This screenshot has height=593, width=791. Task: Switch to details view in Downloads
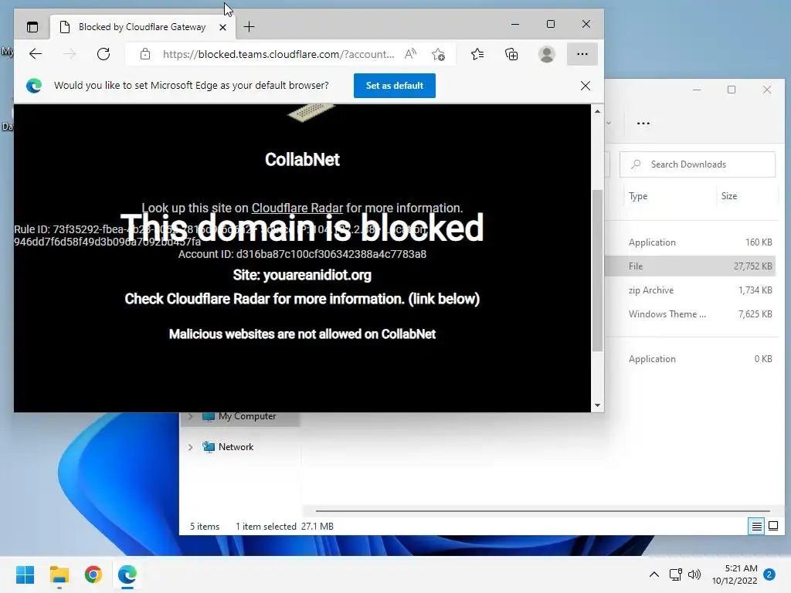pyautogui.click(x=757, y=527)
